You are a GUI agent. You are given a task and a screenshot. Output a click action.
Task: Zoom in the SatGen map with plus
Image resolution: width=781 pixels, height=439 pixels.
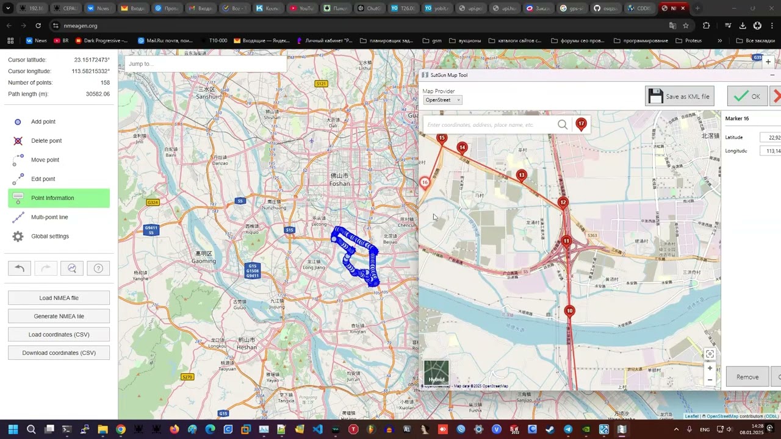(710, 368)
